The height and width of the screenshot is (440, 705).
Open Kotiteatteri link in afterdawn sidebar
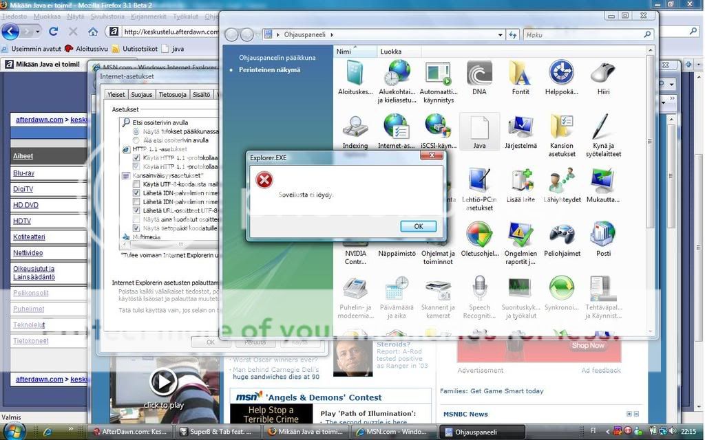pos(29,237)
